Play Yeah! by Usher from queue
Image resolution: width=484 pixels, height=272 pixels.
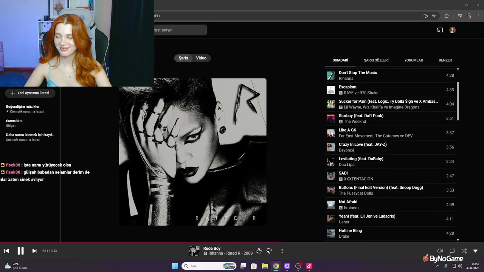coord(390,219)
